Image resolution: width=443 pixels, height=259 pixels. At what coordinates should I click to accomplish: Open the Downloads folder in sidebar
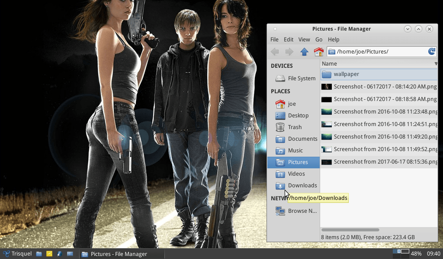294,186
